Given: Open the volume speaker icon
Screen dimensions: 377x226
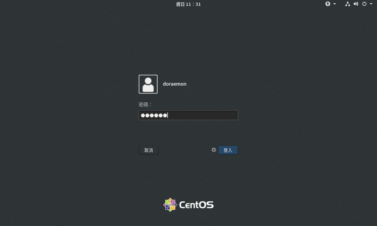Looking at the screenshot, I should (x=356, y=4).
